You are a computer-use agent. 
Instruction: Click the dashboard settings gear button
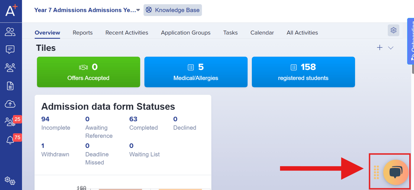[393, 30]
